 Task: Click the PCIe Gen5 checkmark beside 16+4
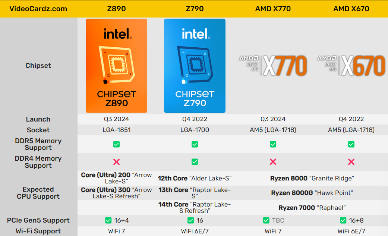click(x=108, y=220)
